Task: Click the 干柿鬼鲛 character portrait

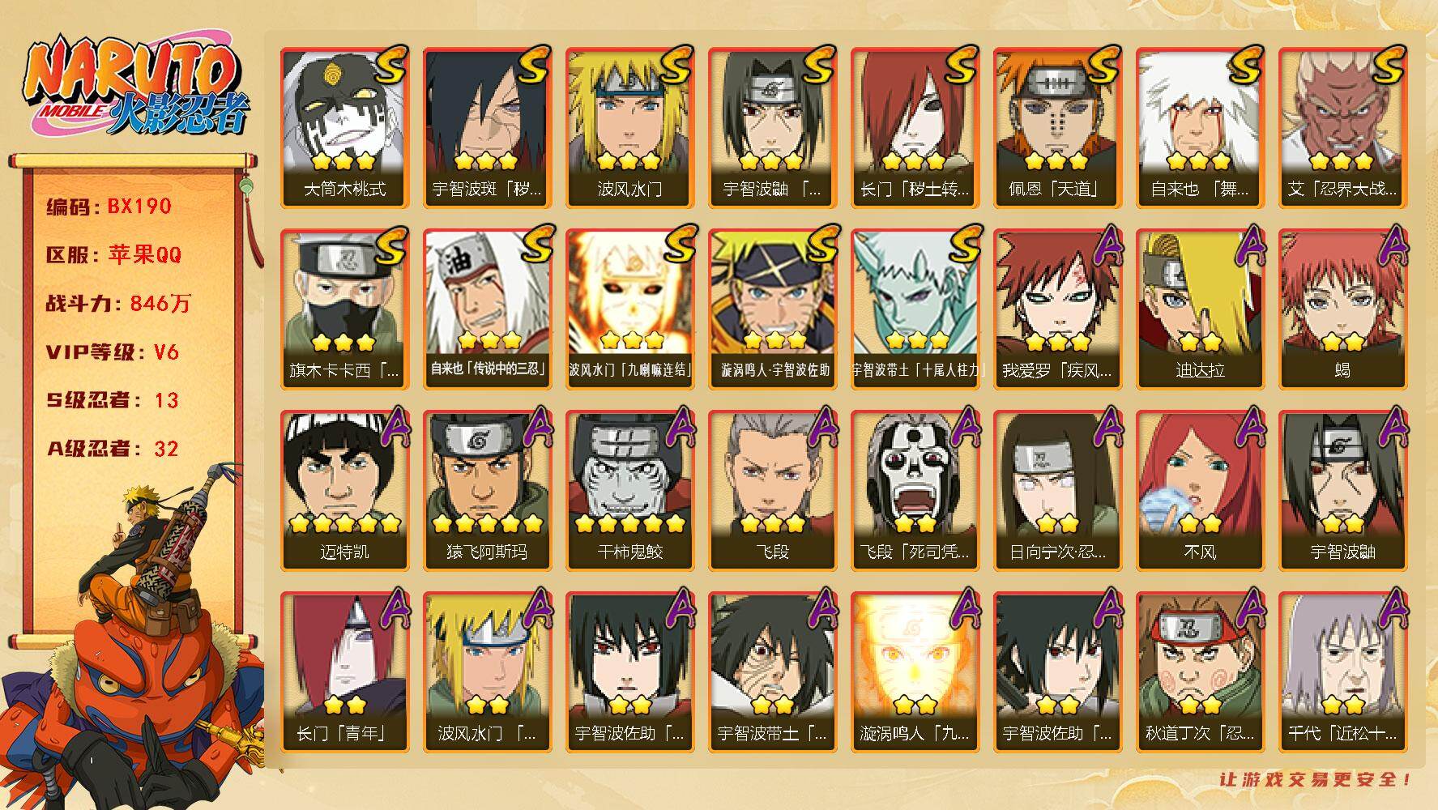Action: click(x=629, y=490)
